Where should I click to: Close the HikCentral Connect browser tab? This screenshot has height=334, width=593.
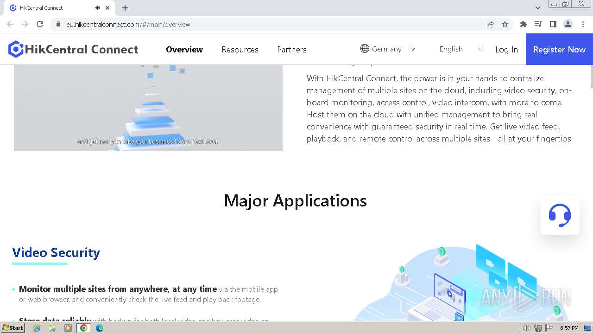[107, 8]
